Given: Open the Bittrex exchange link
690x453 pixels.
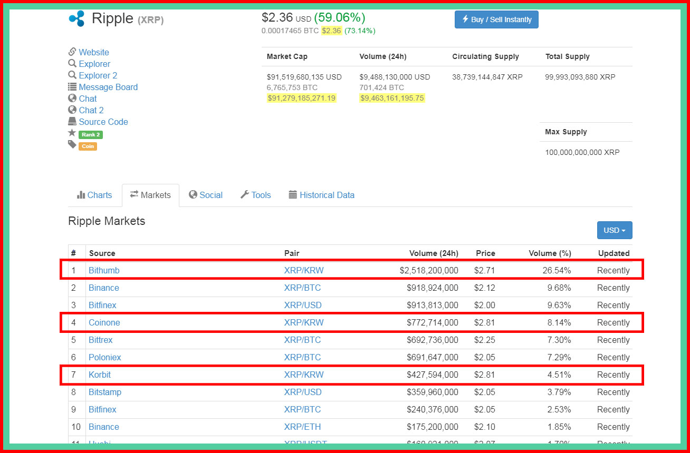Looking at the screenshot, I should pos(101,340).
